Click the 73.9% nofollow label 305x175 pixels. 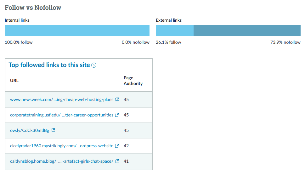click(x=285, y=42)
